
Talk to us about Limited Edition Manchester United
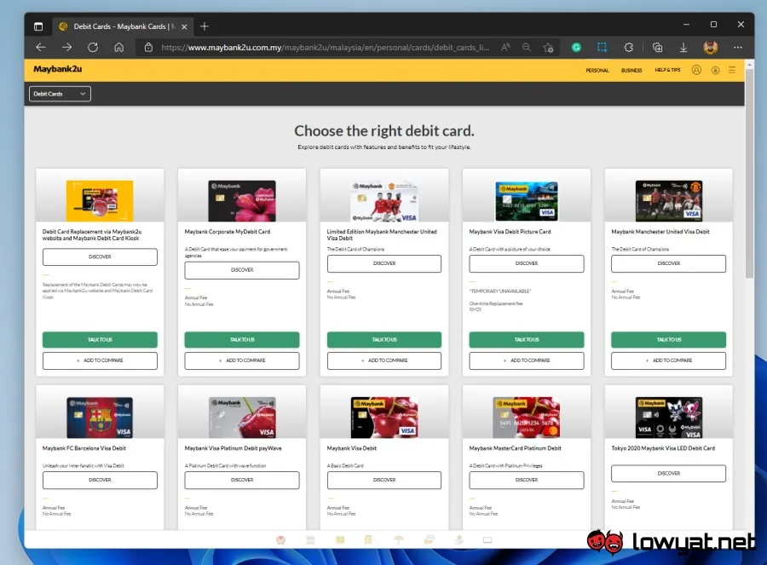tap(384, 339)
